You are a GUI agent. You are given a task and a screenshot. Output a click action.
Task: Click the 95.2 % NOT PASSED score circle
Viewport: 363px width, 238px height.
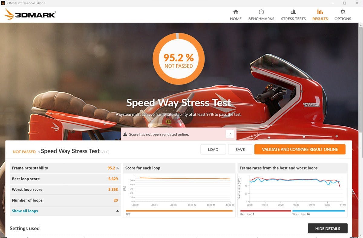click(178, 59)
